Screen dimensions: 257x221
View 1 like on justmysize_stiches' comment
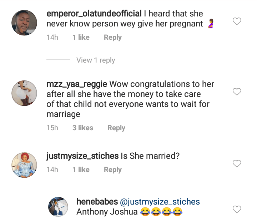pyautogui.click(x=81, y=170)
